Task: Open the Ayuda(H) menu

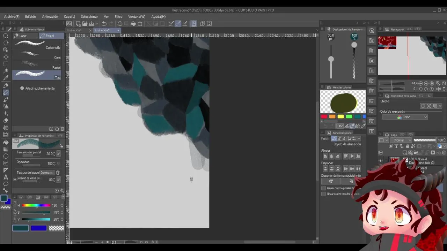Action: 158,17
